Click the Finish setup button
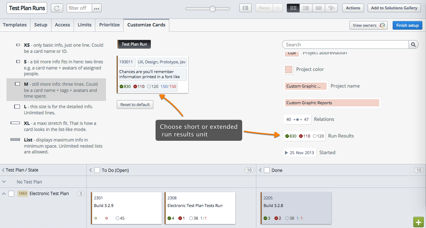This screenshot has width=426, height=228. point(407,25)
